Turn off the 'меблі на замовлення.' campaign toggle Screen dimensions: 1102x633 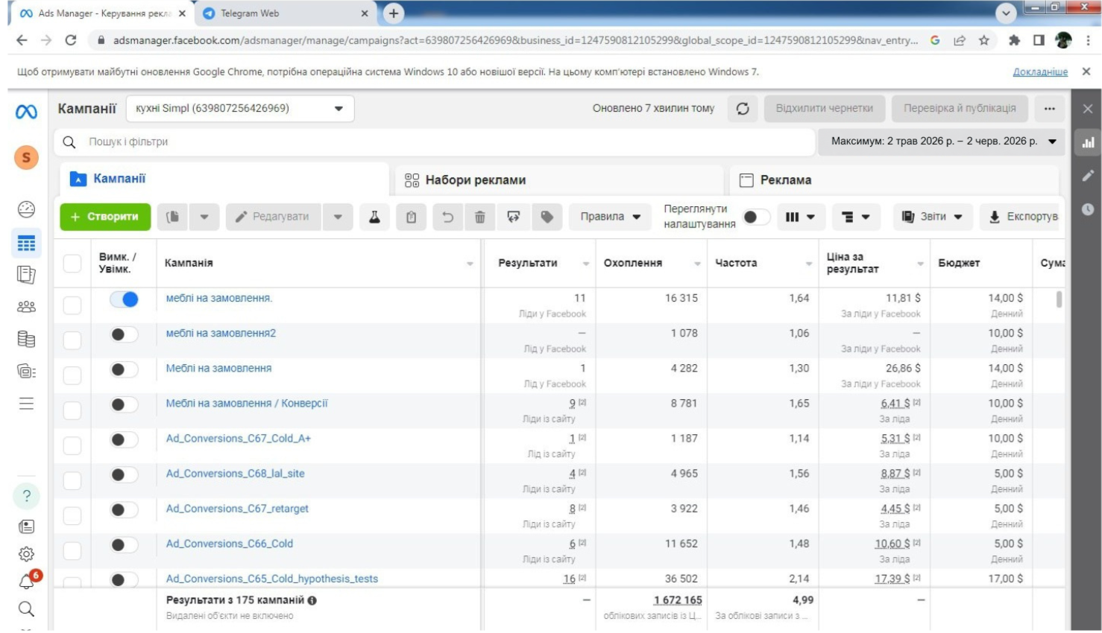[x=124, y=299]
